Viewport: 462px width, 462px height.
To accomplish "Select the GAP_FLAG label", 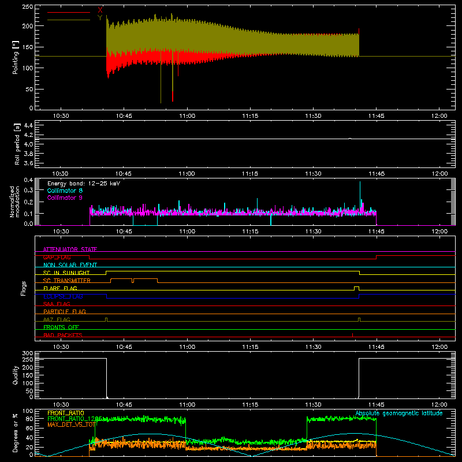I will [57, 257].
